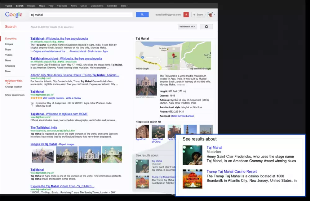The image size is (310, 201).
Task: Open the user profile avatar
Action: tap(210, 15)
